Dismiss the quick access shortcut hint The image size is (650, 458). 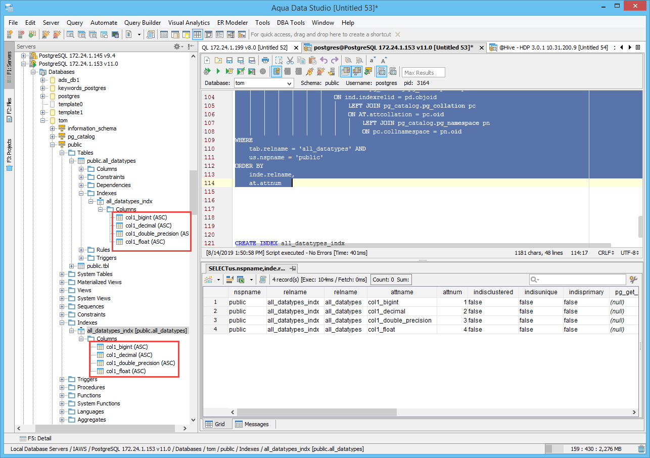click(x=397, y=34)
